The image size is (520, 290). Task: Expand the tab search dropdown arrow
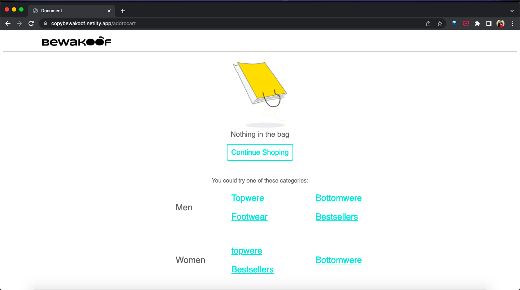click(x=512, y=11)
